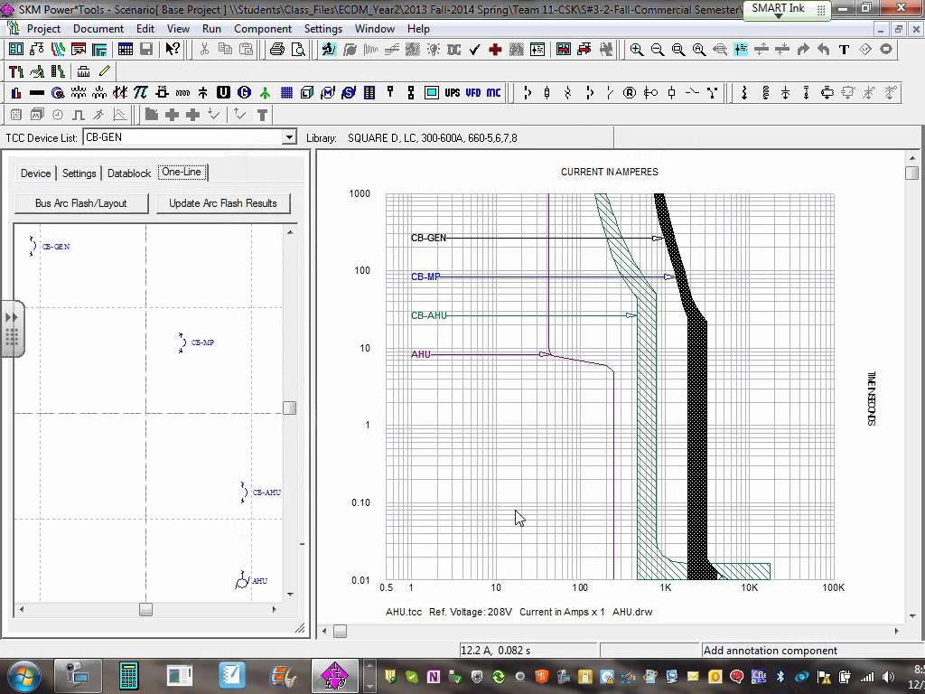Click the one-line view horizontal scrollbar
The image size is (925, 694).
[145, 610]
